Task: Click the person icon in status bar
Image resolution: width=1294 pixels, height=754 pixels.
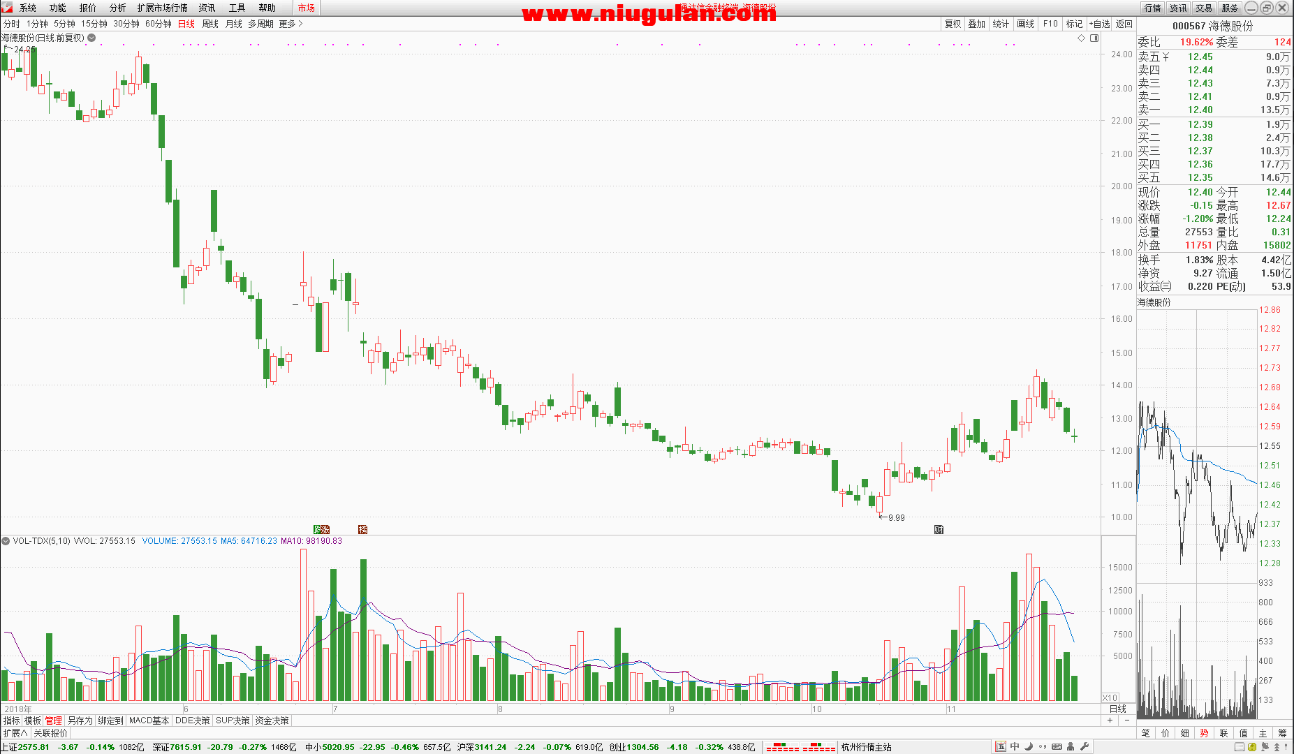Action: point(1071,747)
